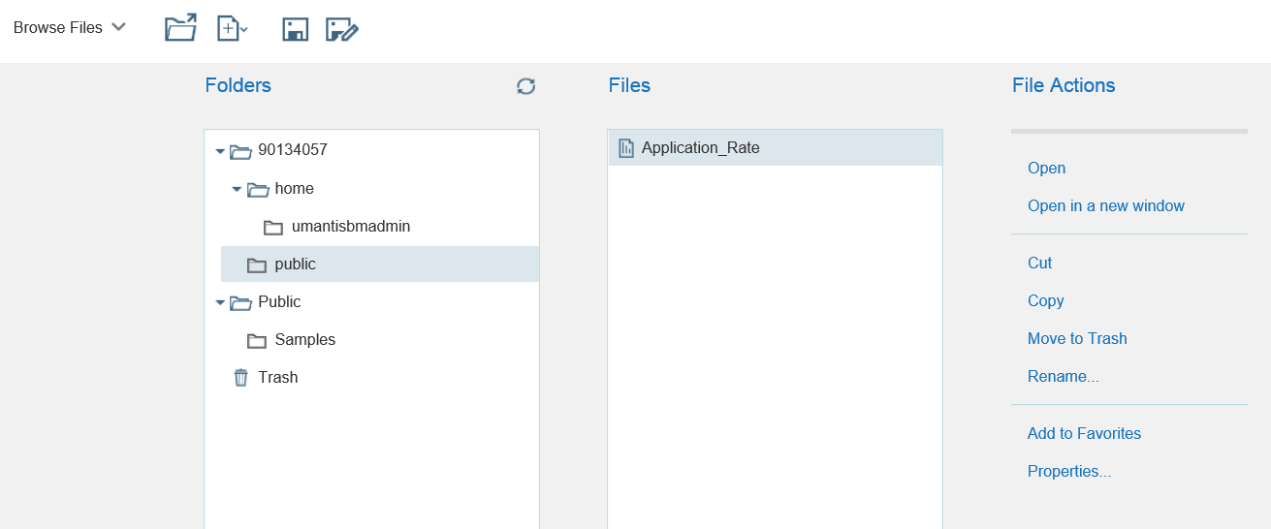This screenshot has height=529, width=1271.
Task: Click the Save disk icon
Action: 295,30
